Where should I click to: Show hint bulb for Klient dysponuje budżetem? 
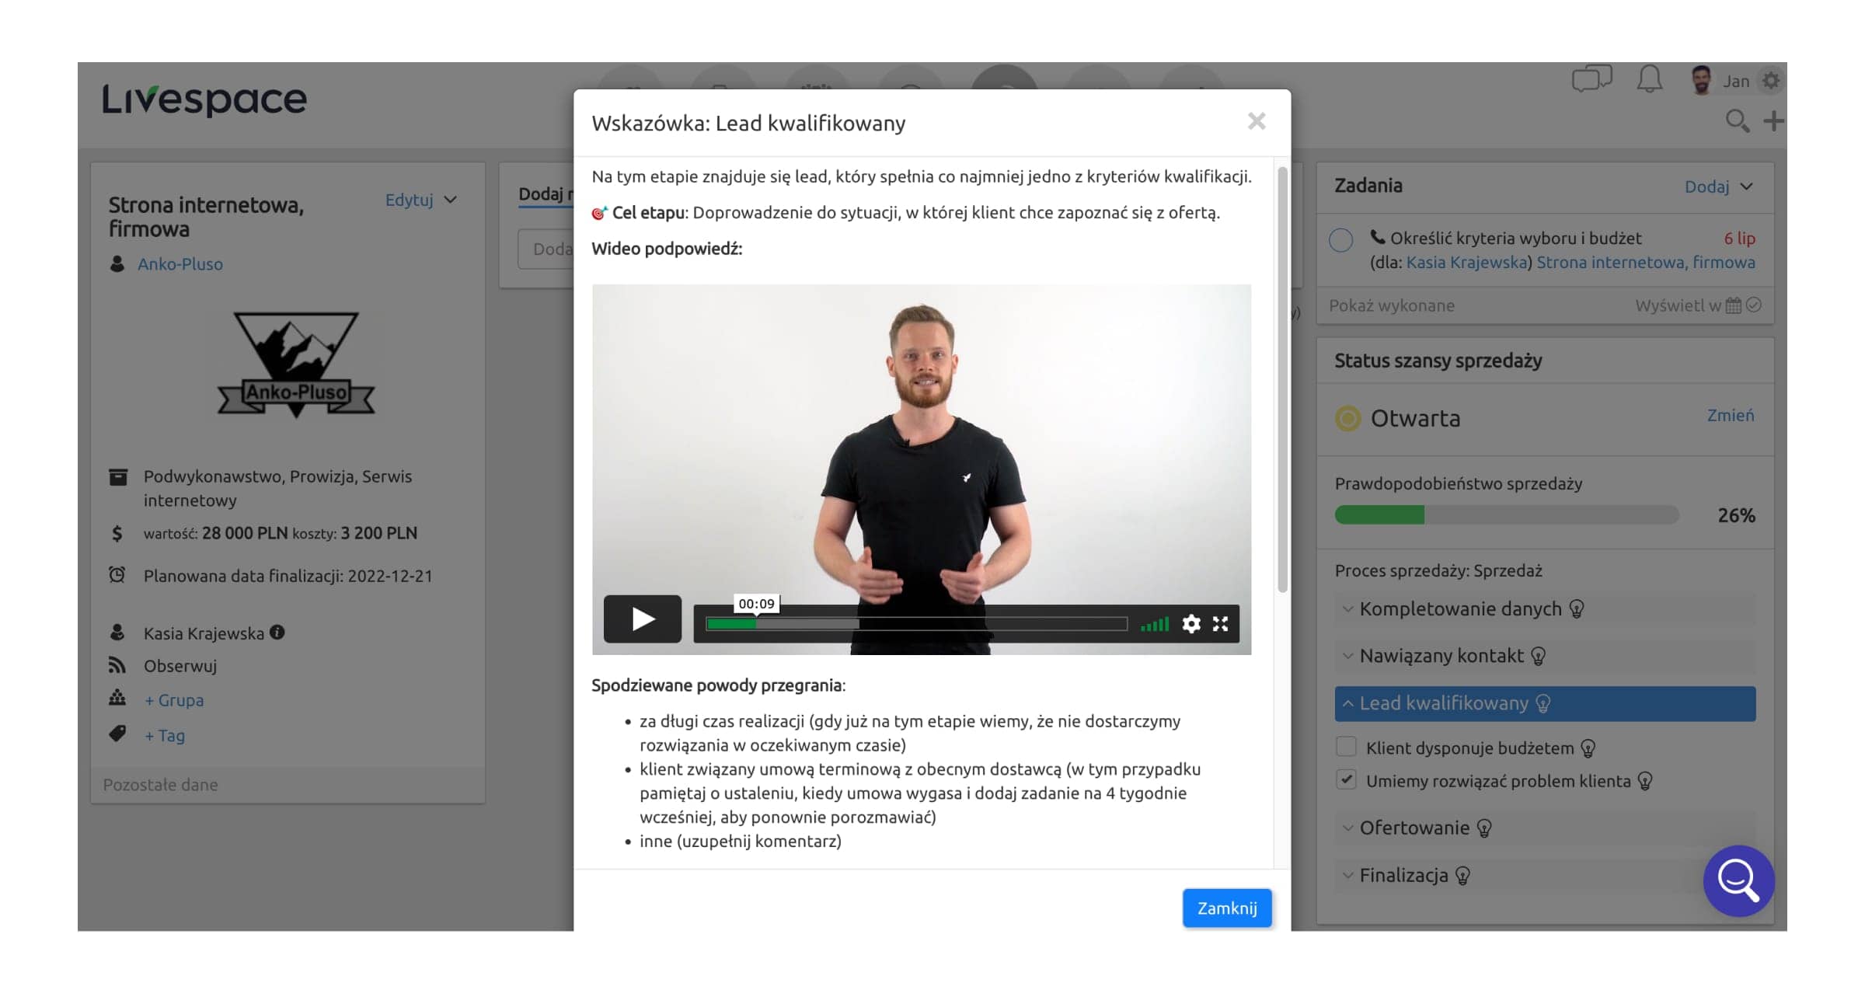(1588, 748)
